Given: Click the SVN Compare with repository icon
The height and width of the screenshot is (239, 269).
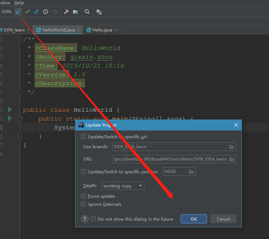Looking at the screenshot, I should tap(36, 12).
